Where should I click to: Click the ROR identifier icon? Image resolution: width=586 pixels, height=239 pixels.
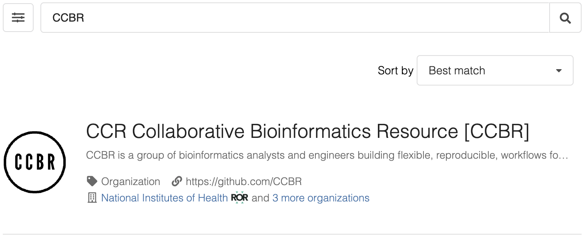239,198
